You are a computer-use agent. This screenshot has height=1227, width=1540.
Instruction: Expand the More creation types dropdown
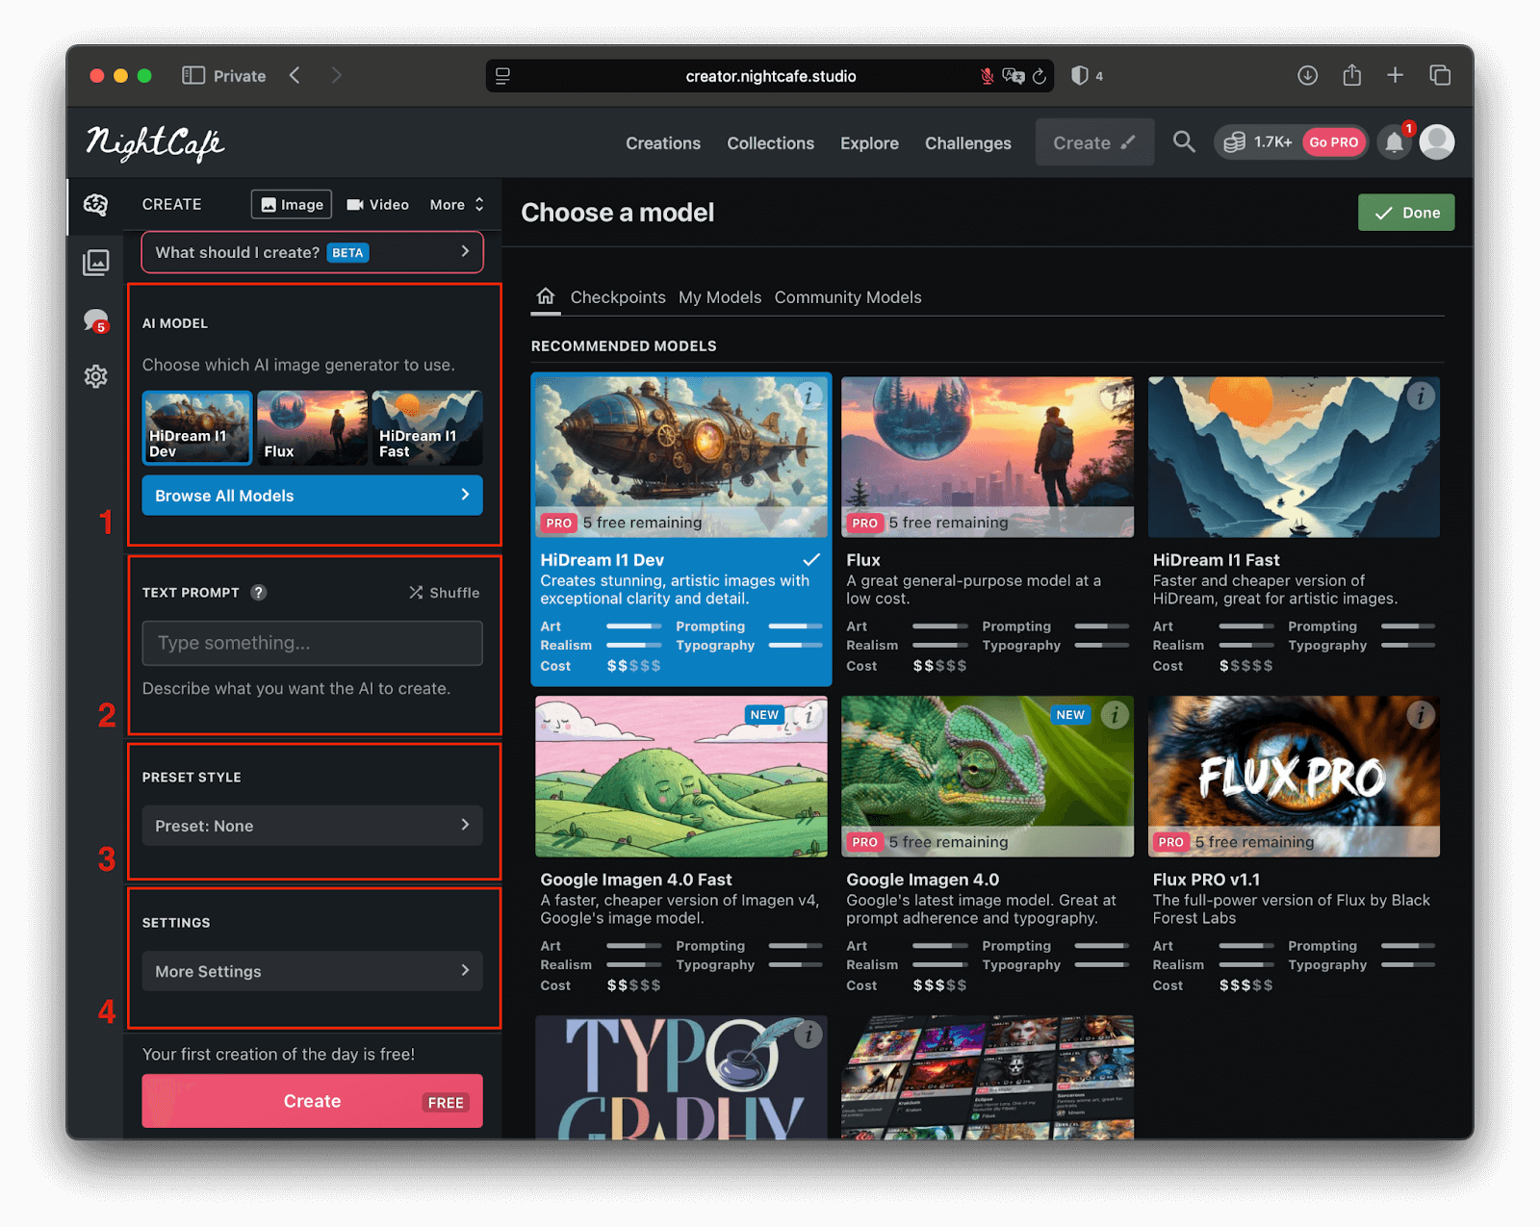(x=456, y=205)
